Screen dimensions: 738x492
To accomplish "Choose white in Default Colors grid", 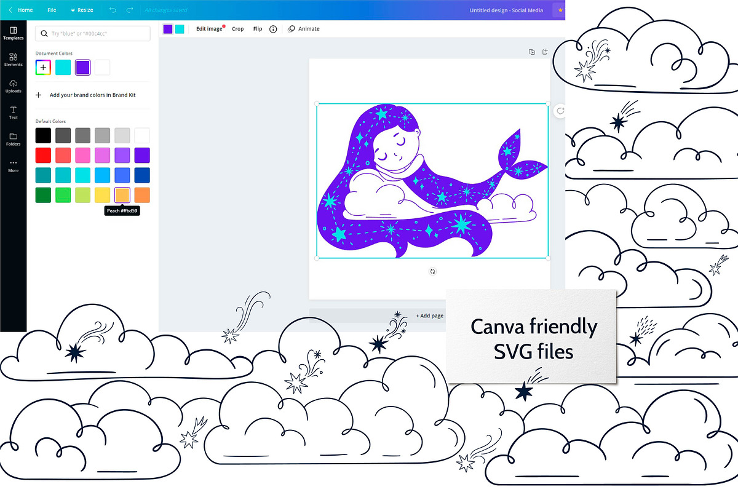I will tap(142, 135).
